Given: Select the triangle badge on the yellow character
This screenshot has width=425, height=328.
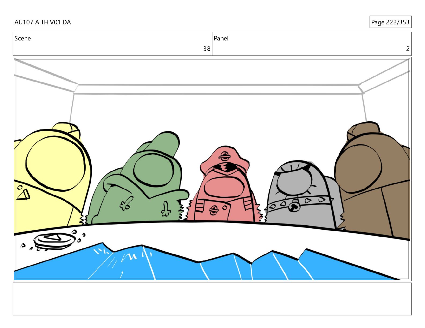Looking at the screenshot, I should coord(24,195).
